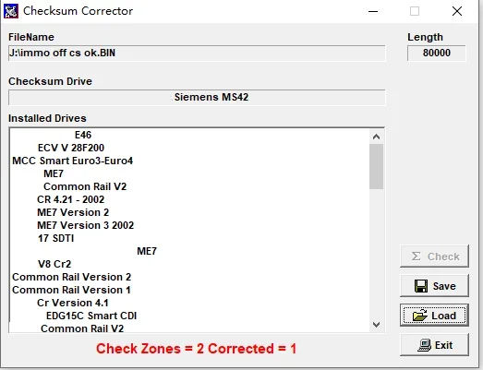Click the scroll up arrow of Installed Drives
The height and width of the screenshot is (370, 483).
(376, 137)
